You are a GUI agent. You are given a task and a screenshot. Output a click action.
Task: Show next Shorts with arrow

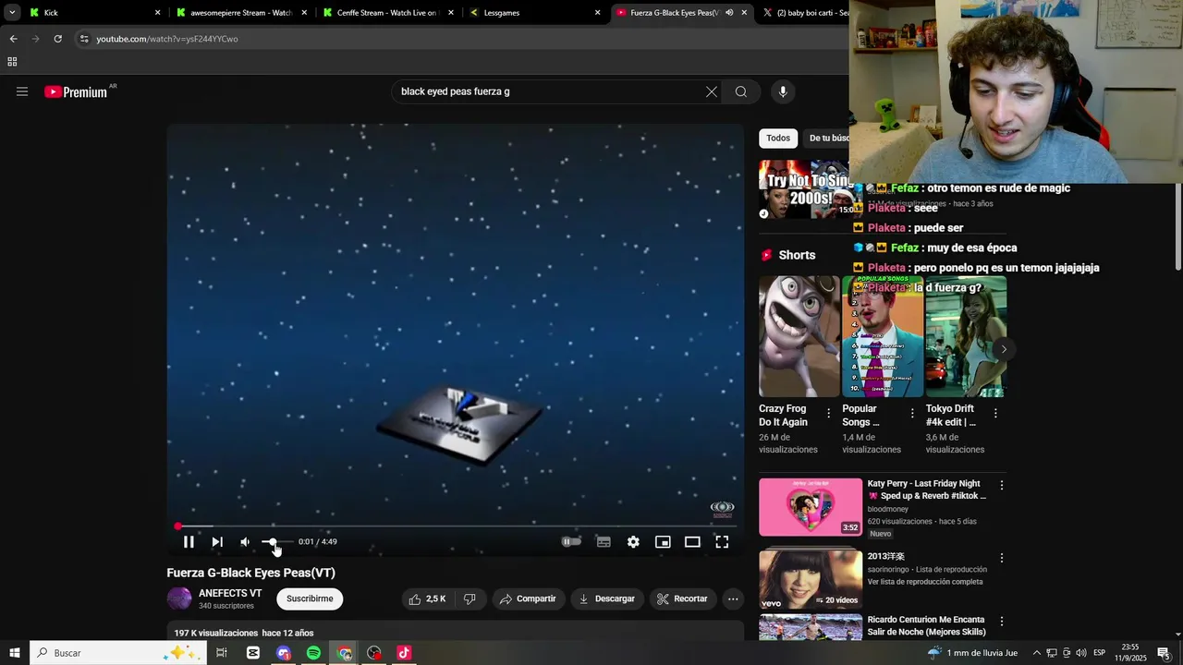tap(1004, 349)
